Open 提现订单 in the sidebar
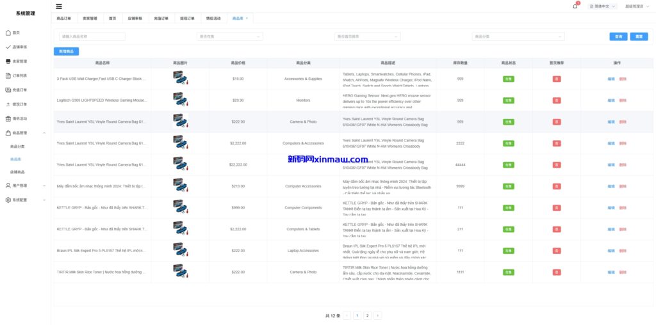 [x=19, y=104]
